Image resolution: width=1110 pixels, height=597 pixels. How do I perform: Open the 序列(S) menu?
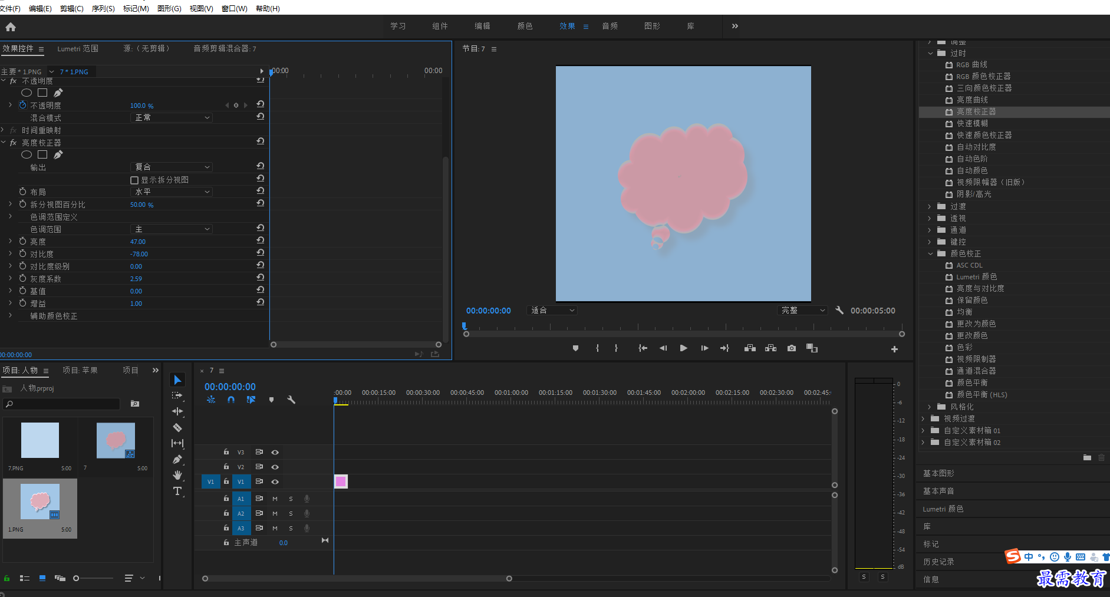coord(103,8)
